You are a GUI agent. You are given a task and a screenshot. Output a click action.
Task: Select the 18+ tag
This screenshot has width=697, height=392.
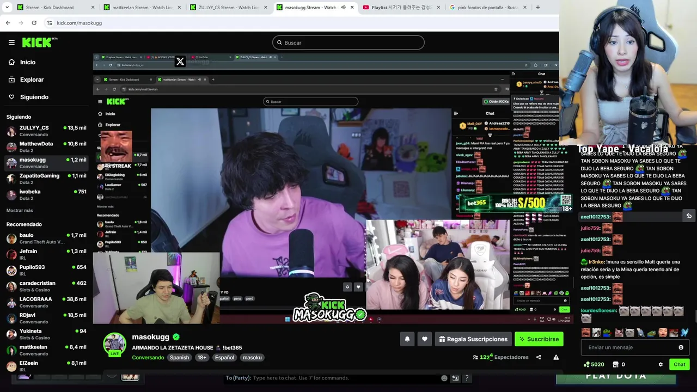pos(202,358)
